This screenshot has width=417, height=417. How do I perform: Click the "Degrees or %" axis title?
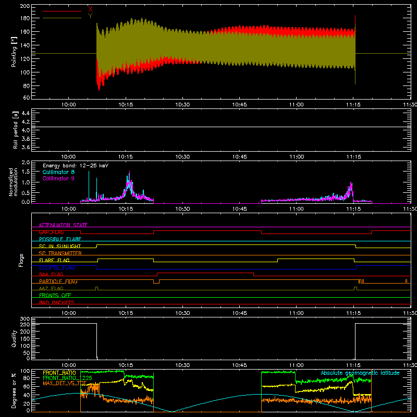14,390
